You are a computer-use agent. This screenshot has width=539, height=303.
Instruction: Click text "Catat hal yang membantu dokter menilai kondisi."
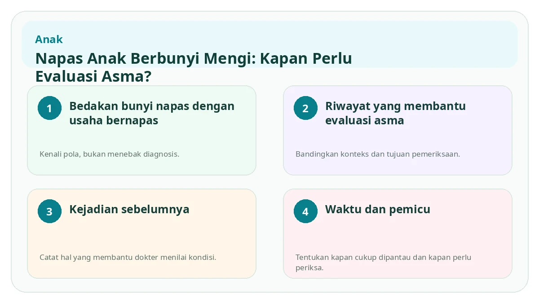[x=128, y=257]
